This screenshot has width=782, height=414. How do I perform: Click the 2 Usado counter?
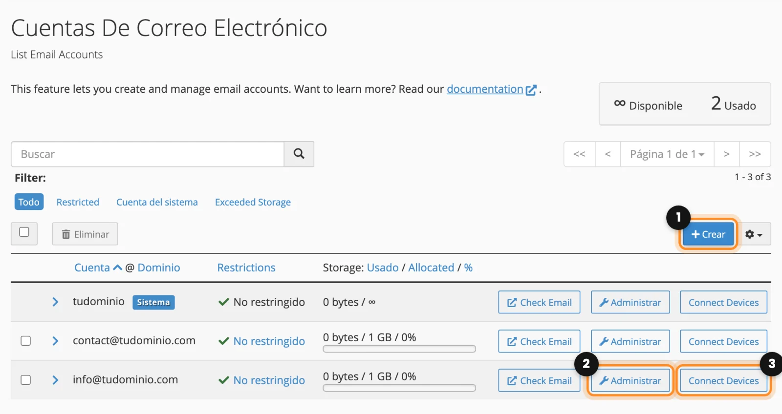click(x=734, y=104)
